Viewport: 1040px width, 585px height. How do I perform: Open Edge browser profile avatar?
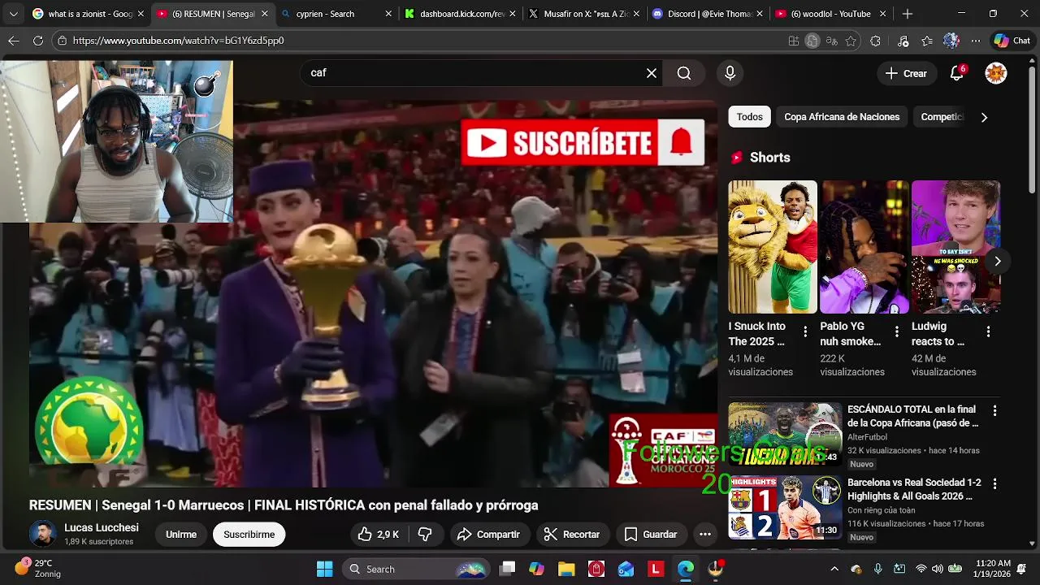[951, 41]
